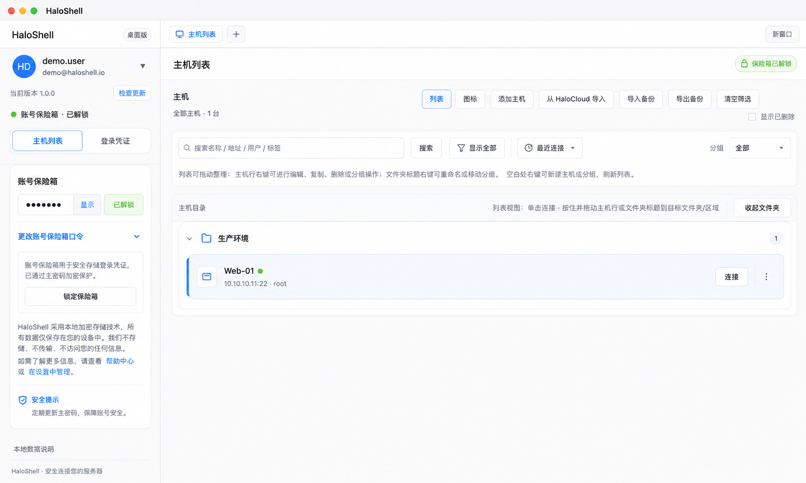Click 当前版本 1.0.0 text
This screenshot has width=806, height=483.
coord(32,93)
